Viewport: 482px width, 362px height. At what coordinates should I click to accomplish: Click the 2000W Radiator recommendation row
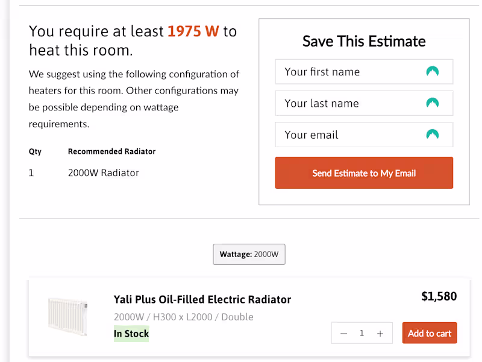click(103, 173)
